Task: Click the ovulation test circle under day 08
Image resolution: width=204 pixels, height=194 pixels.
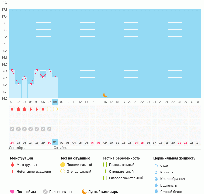Action: [55, 109]
